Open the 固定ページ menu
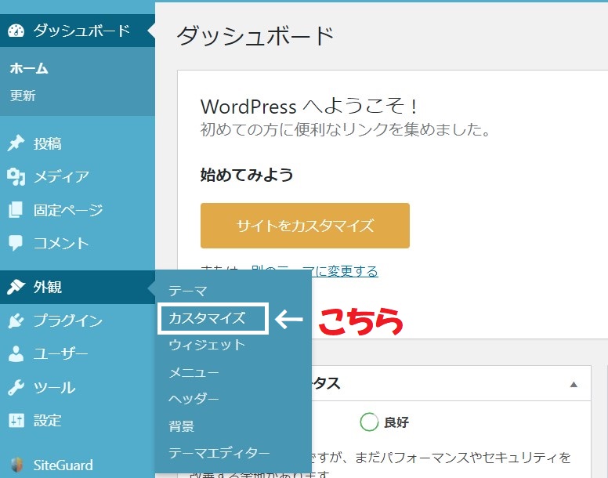608x478 pixels. (78, 210)
